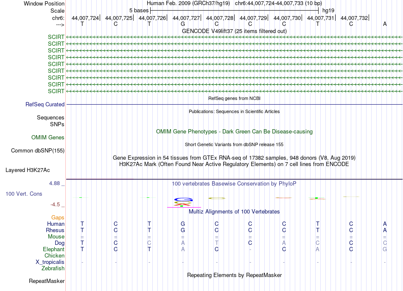The width and height of the screenshot is (403, 291).
Task: Open Gene Expression in 54 tissues GTEx title
Action: tap(234, 158)
